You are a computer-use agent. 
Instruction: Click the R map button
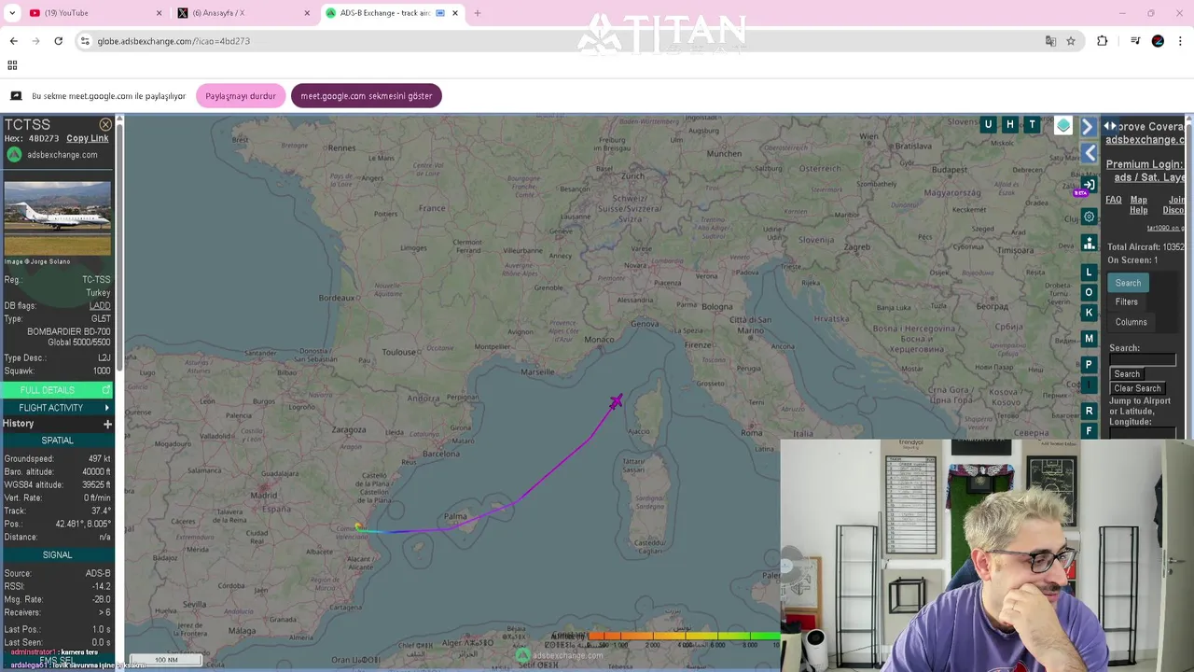coord(1089,411)
